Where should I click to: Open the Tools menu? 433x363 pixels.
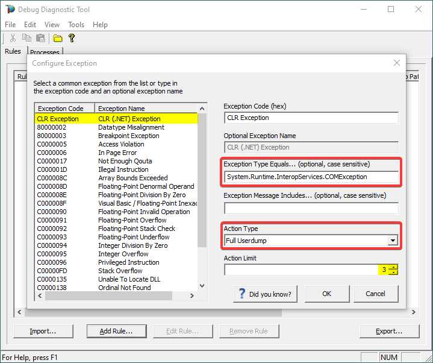(x=76, y=25)
